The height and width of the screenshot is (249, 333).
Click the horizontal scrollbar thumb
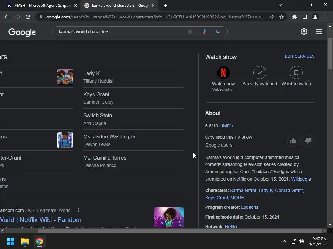tap(180, 231)
